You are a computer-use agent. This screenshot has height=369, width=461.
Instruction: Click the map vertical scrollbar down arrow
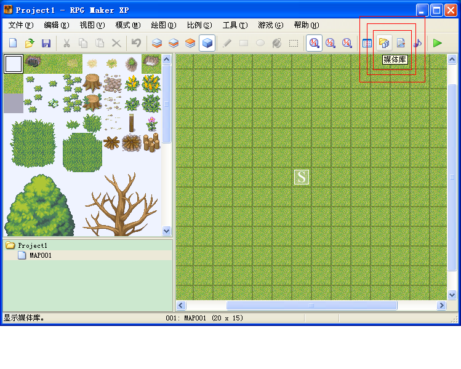tap(452, 295)
